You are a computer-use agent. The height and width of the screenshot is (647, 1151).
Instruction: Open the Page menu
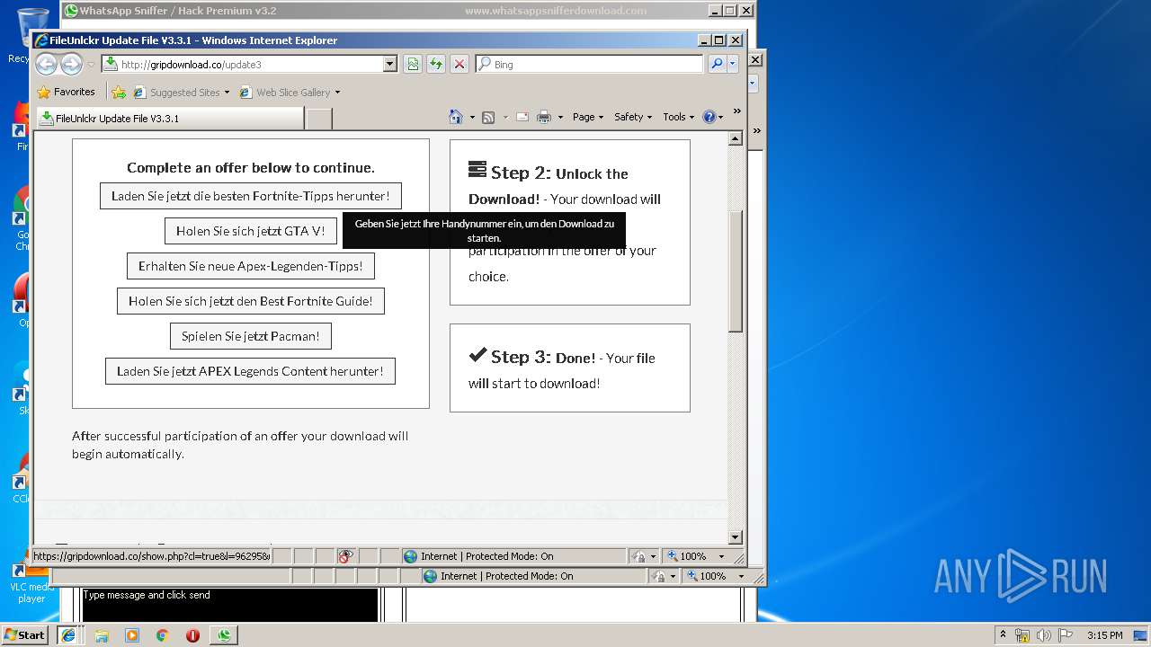pos(588,117)
